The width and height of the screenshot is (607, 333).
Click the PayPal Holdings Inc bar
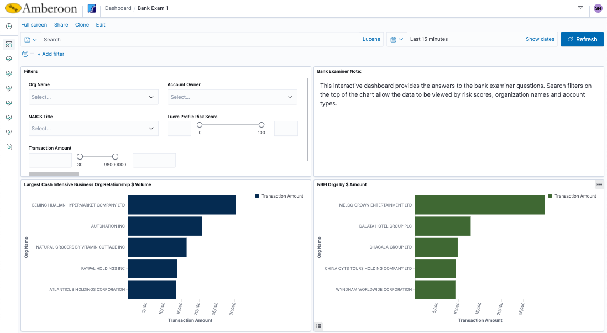click(x=153, y=268)
